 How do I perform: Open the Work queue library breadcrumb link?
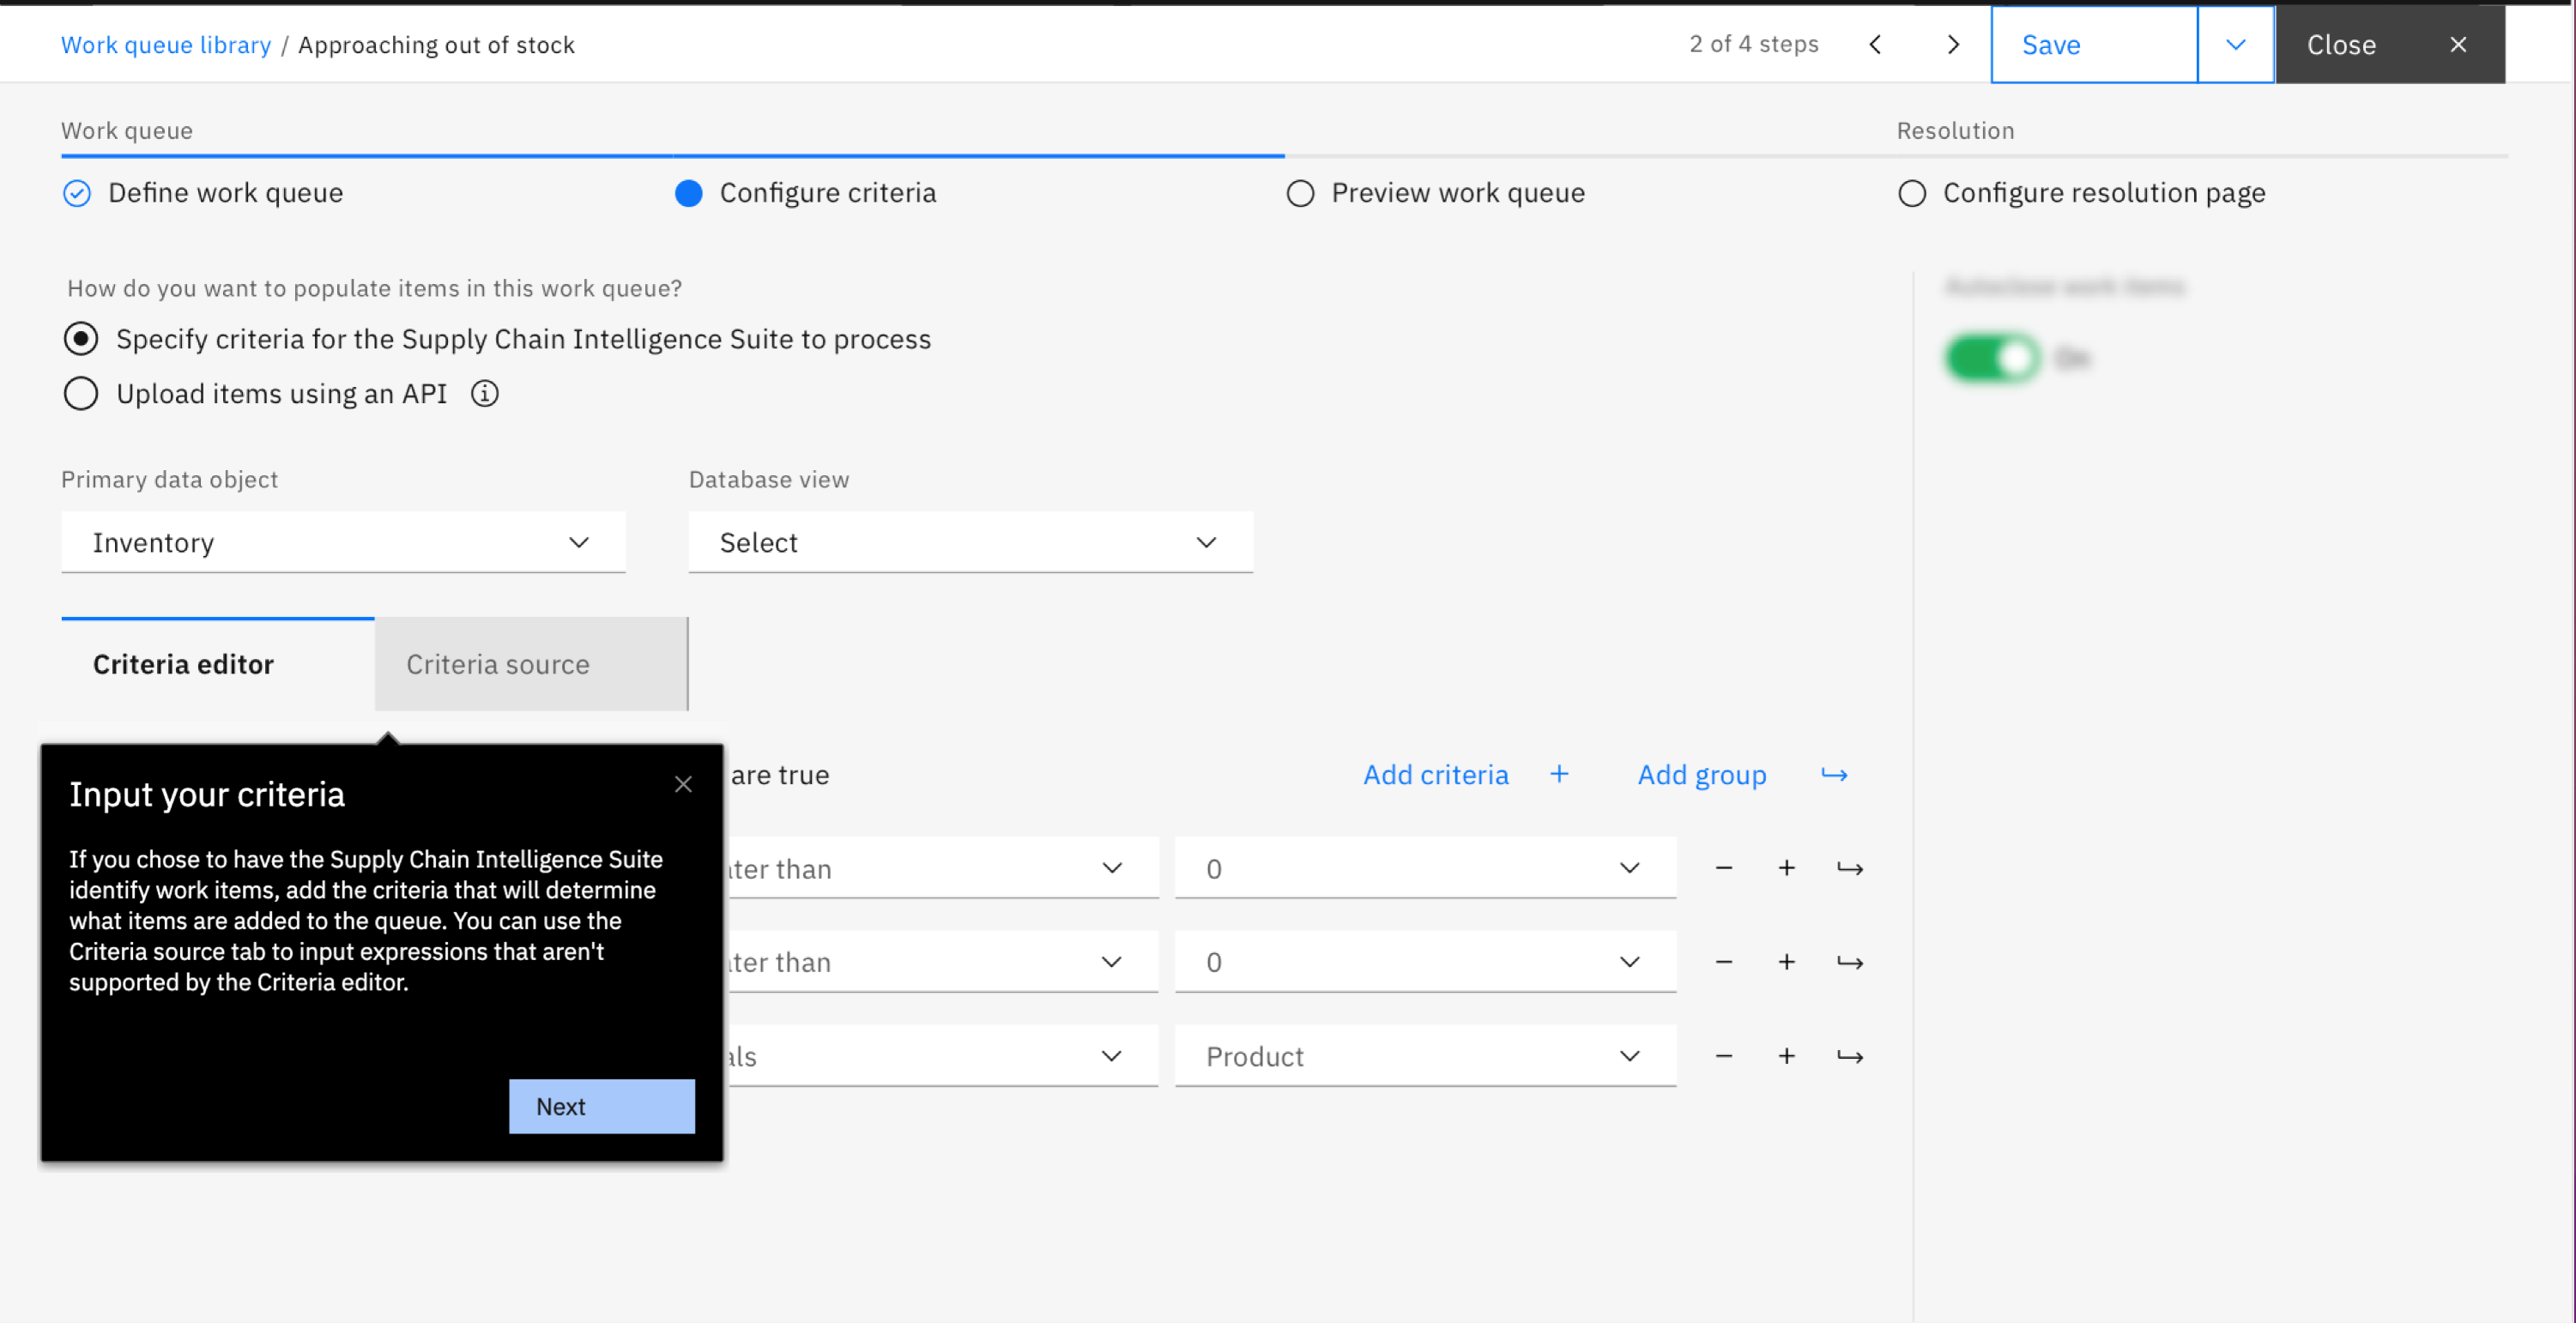(166, 45)
